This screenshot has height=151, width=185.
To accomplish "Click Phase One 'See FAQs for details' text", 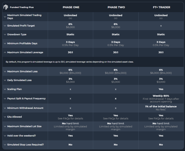I will [x=70, y=118].
